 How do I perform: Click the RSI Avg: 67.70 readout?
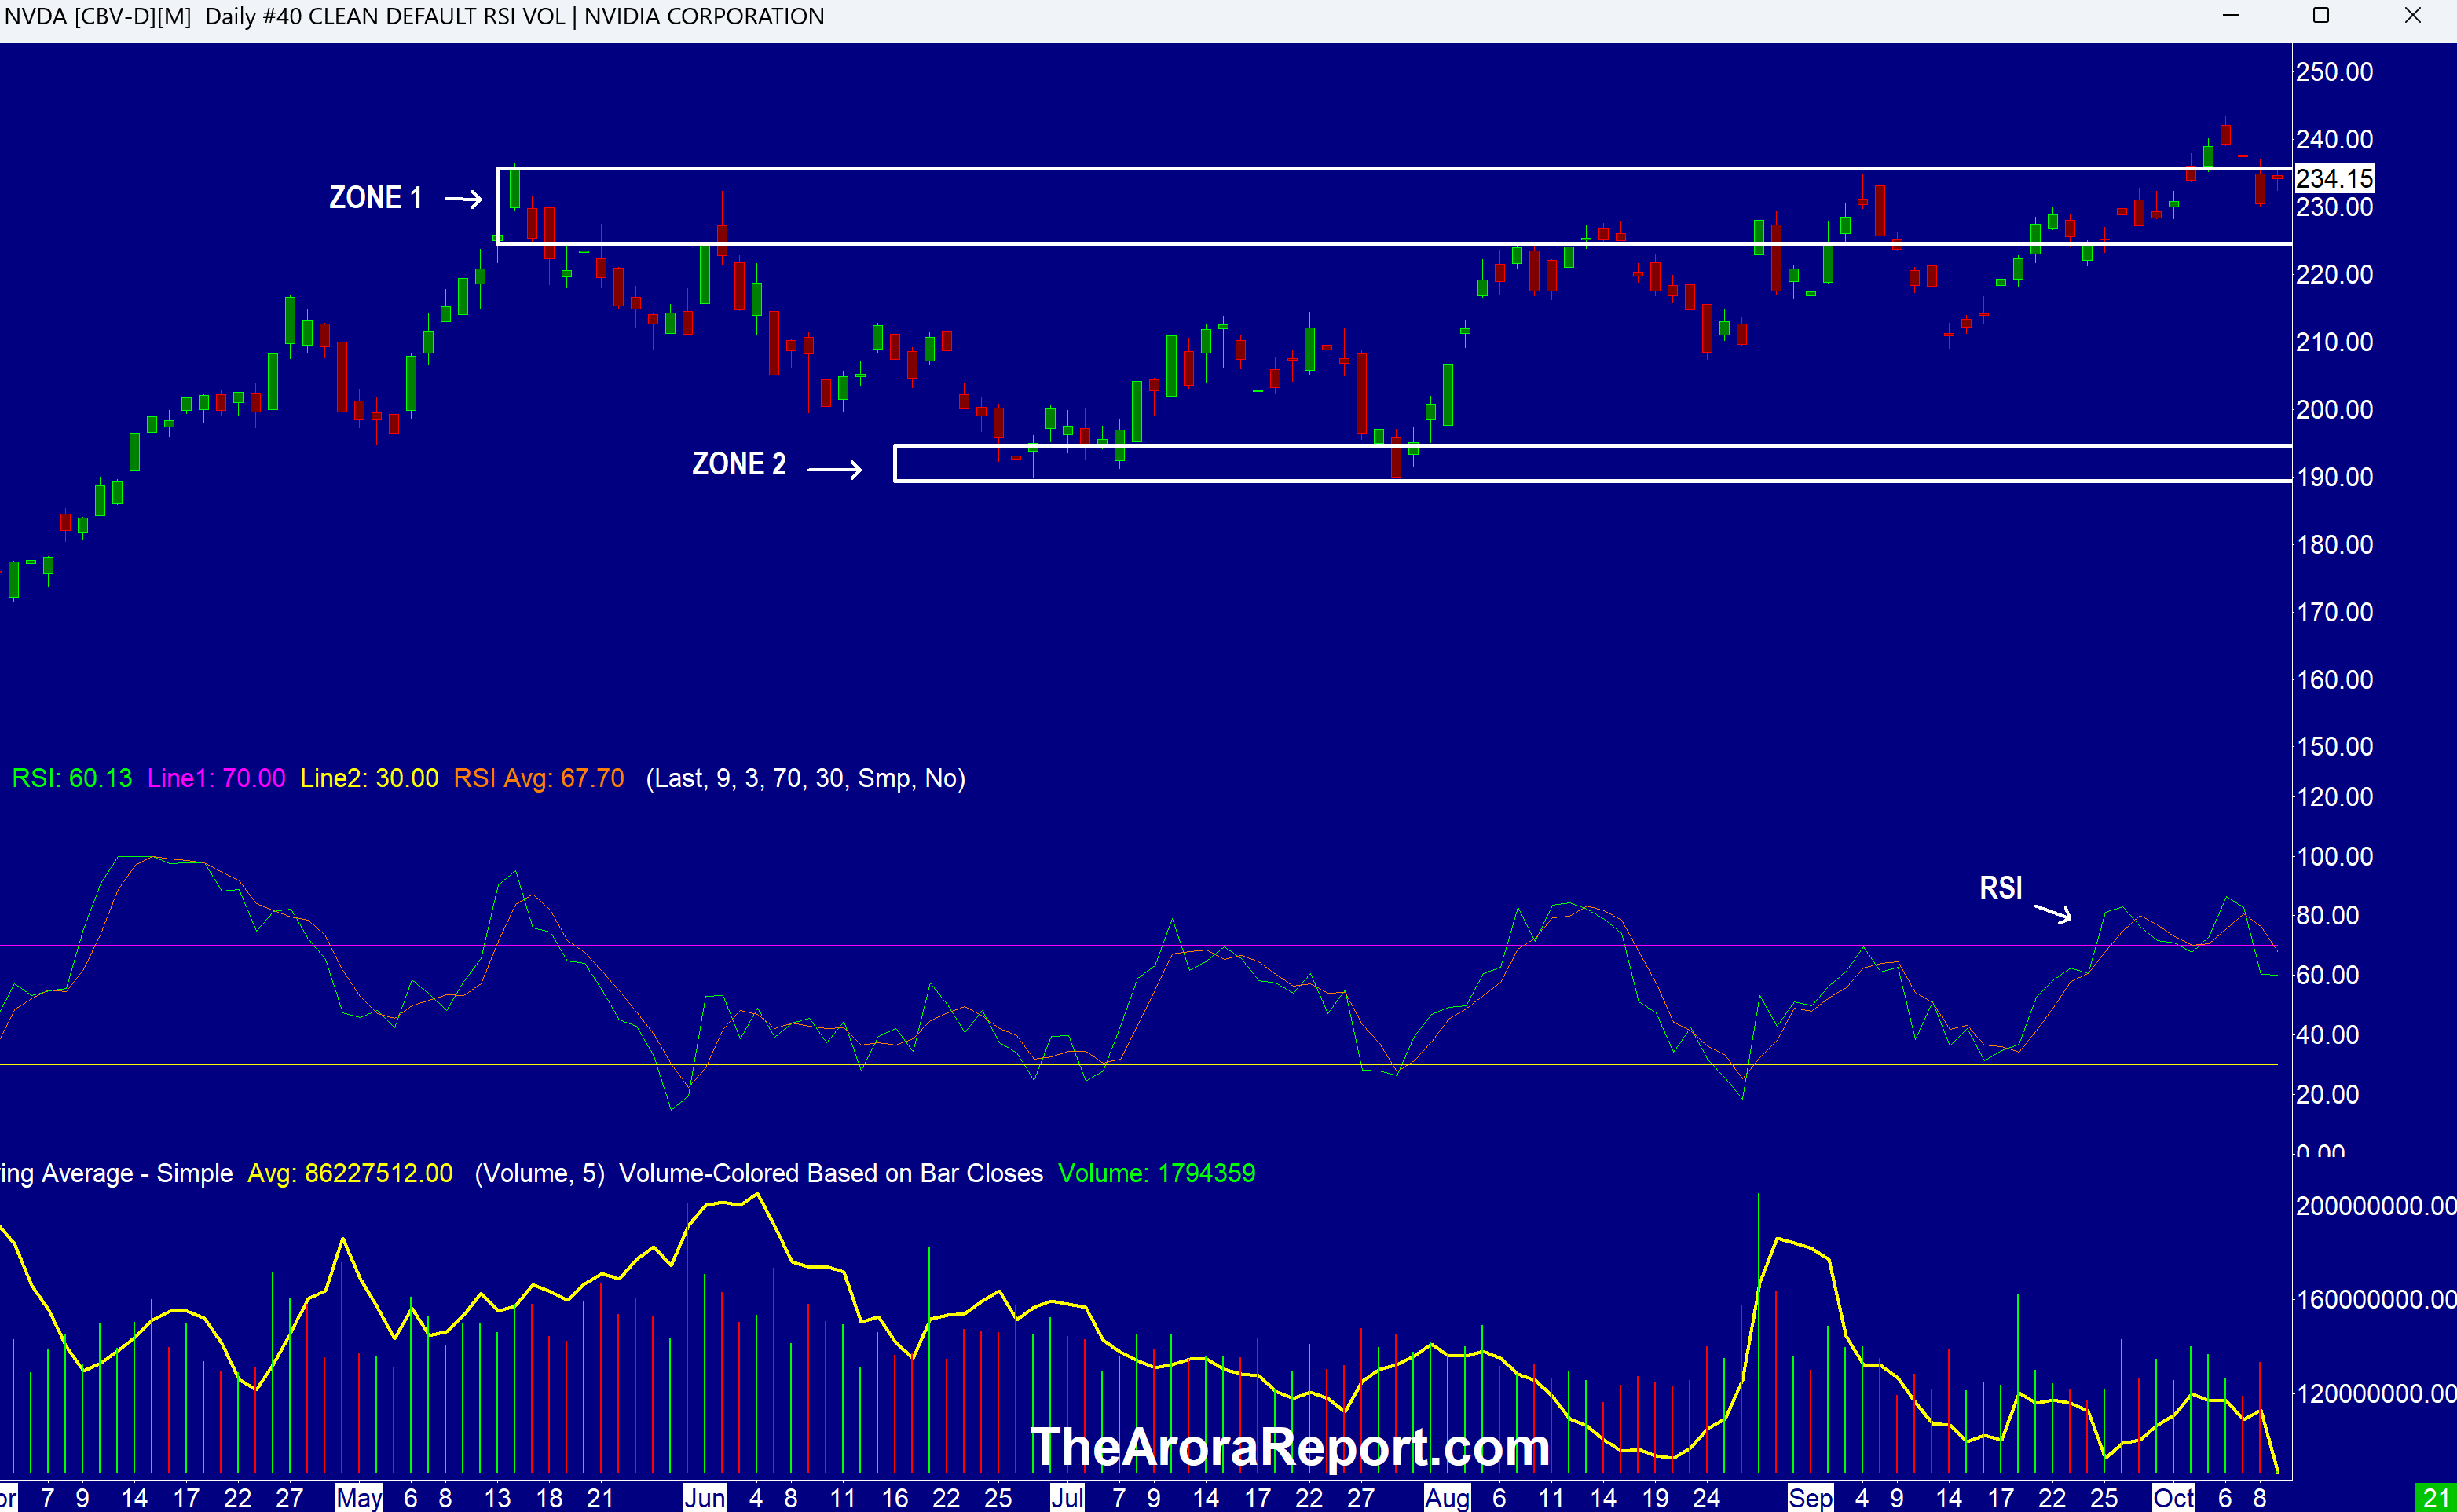[539, 778]
